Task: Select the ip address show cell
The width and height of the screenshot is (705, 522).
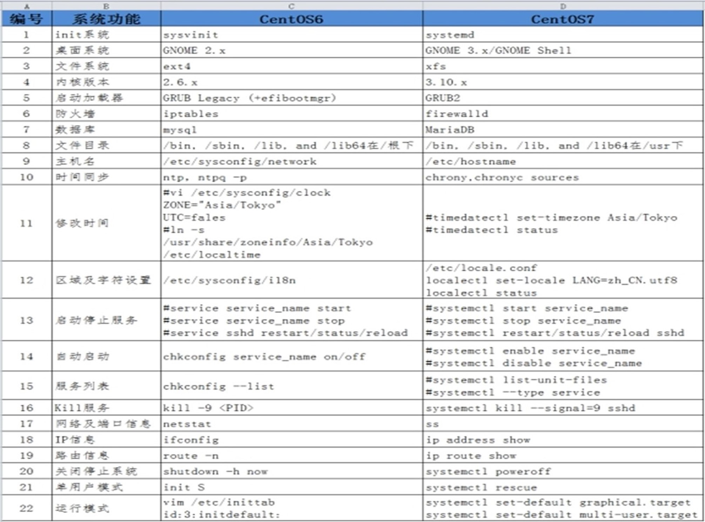Action: 563,439
